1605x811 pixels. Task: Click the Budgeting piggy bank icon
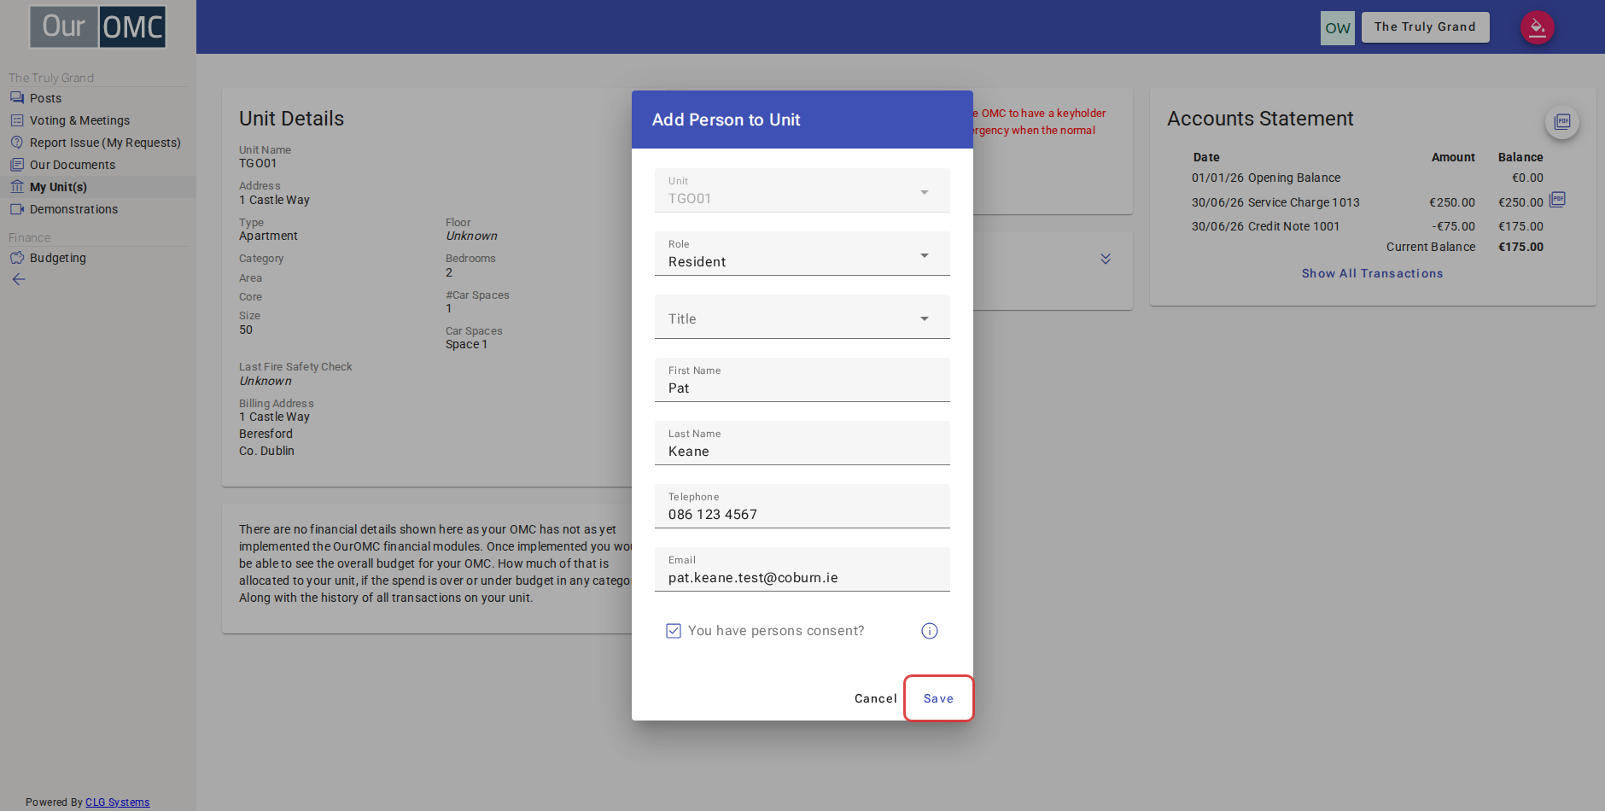tap(17, 258)
